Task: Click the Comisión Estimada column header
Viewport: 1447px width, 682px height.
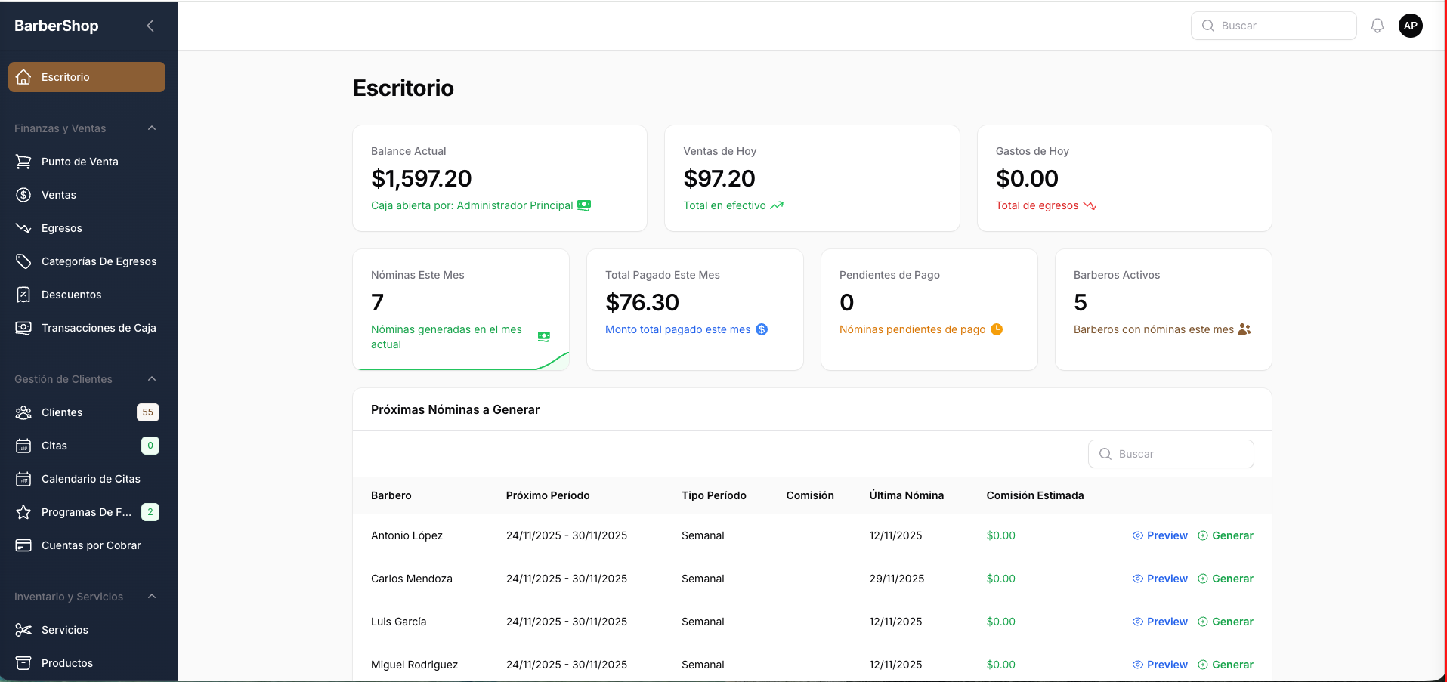Action: tap(1035, 495)
